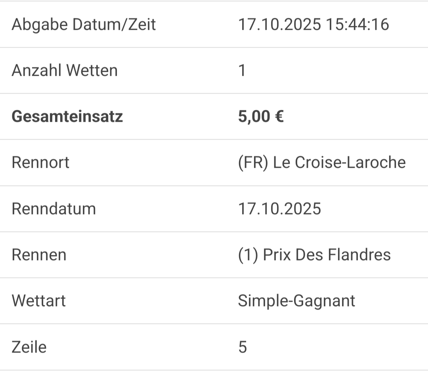Select the total stake 5,00 €
The height and width of the screenshot is (379, 428).
click(x=261, y=117)
